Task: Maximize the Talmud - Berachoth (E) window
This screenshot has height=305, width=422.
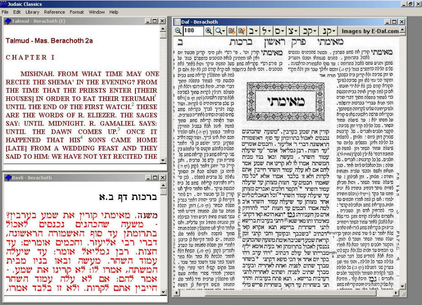Action: [155, 21]
